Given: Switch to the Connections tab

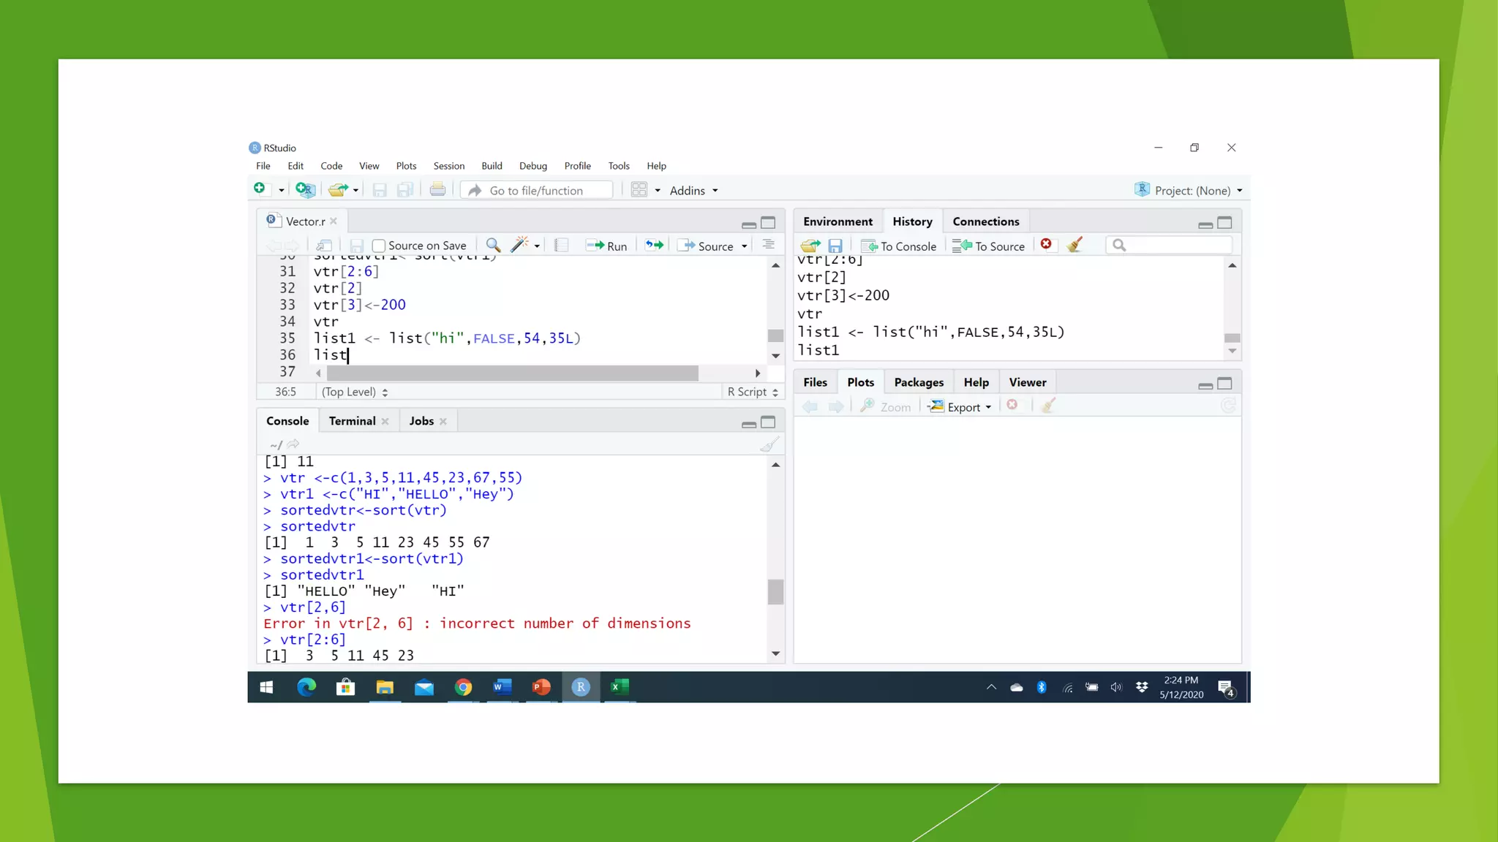Looking at the screenshot, I should 985,221.
